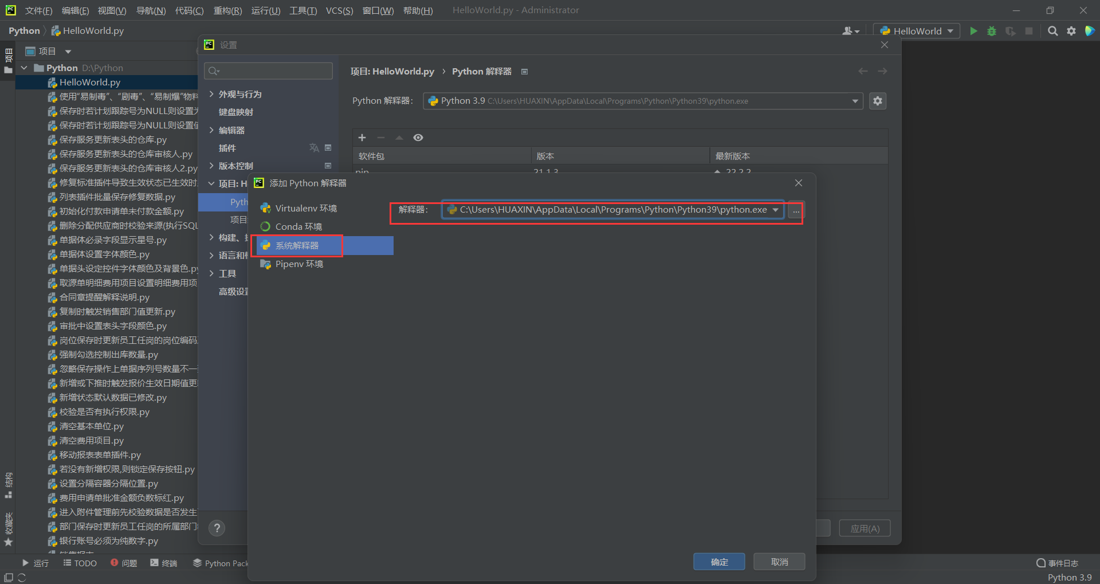Focus the settings search field
1100x584 pixels.
click(268, 70)
